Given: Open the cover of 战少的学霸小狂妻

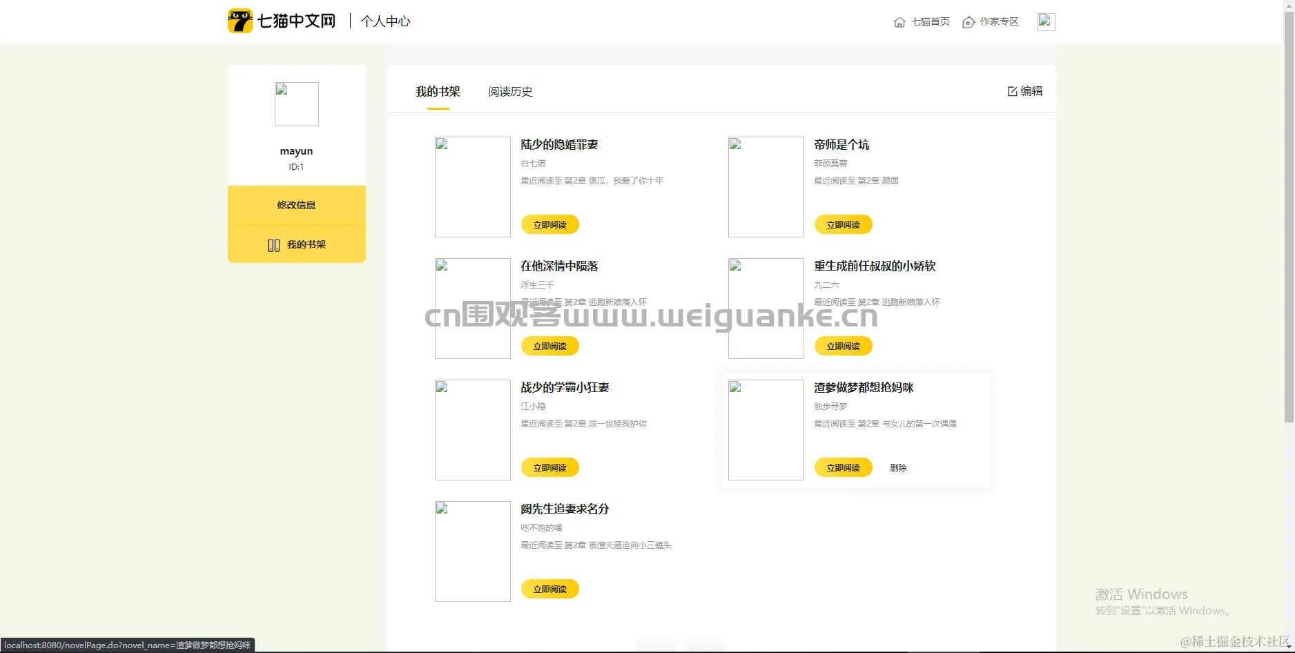Looking at the screenshot, I should [473, 430].
